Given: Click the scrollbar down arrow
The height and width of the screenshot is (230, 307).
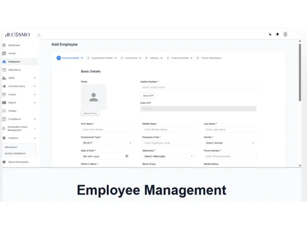Looking at the screenshot, I should click(300, 166).
